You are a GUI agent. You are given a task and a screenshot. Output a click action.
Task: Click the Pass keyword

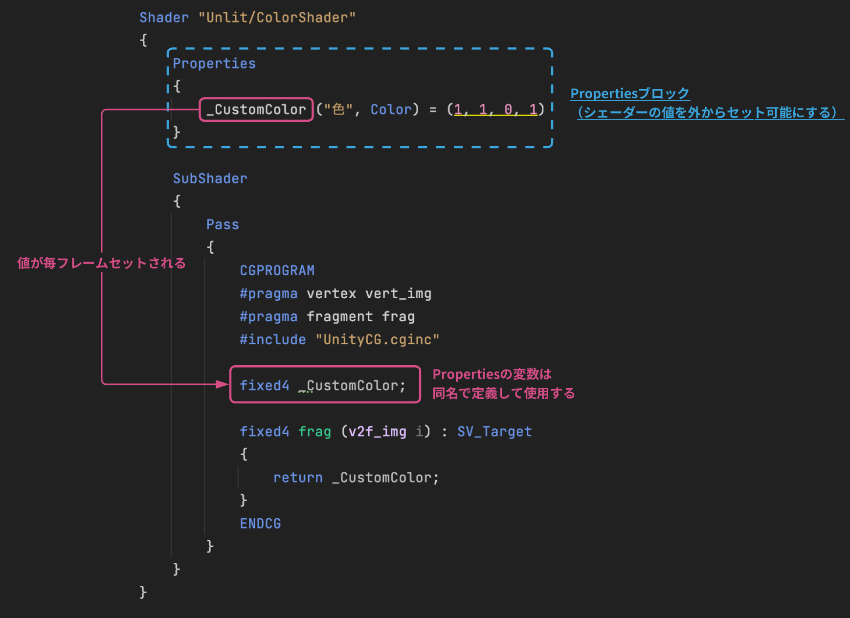coord(223,224)
